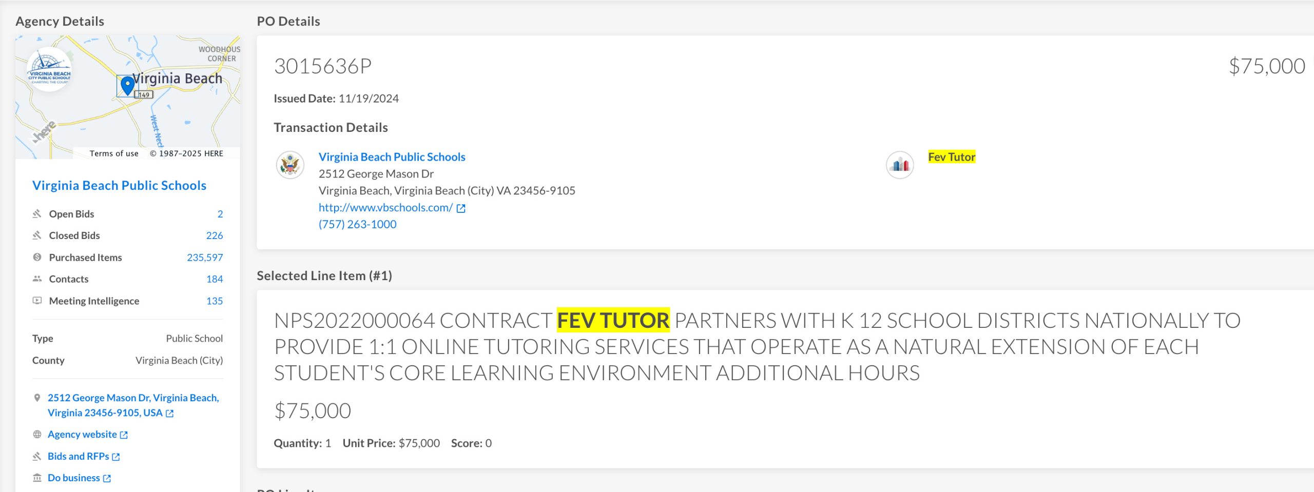Open the Fev Tutor vendor link
1314x492 pixels.
[x=952, y=157]
